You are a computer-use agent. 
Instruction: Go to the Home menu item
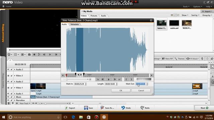click(x=7, y=6)
